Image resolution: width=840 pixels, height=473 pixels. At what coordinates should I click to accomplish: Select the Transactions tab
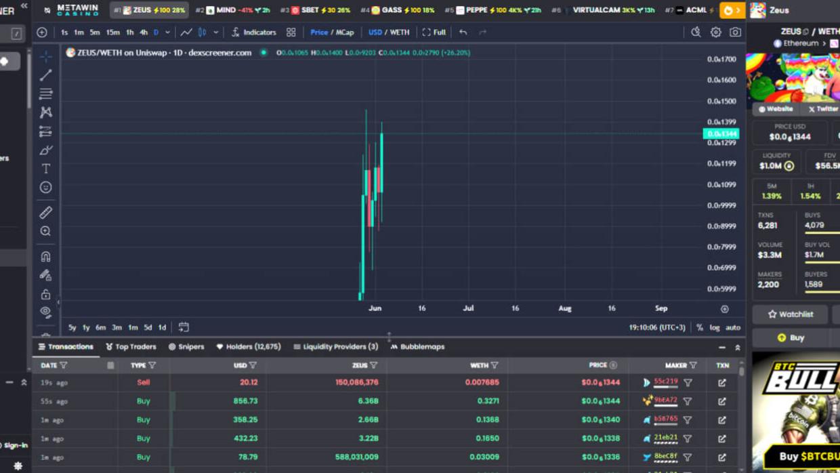point(66,347)
